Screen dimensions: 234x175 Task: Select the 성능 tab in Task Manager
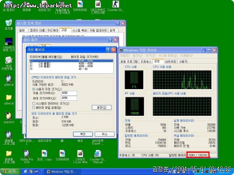click(158, 61)
